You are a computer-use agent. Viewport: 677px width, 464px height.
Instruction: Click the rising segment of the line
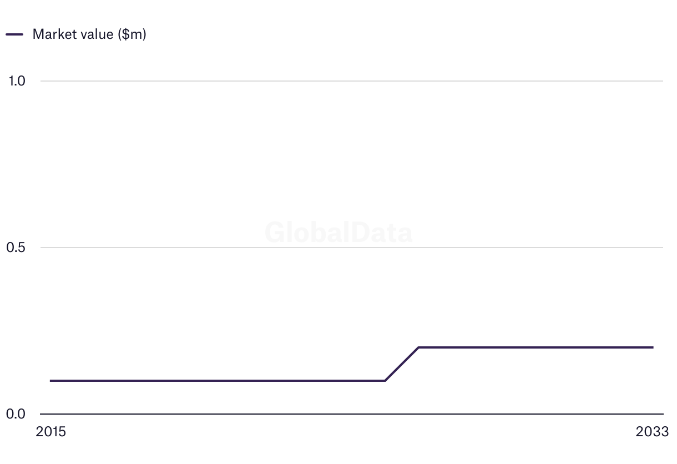pos(402,364)
